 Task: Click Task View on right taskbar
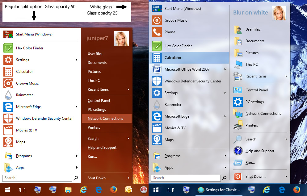[x=171, y=190]
